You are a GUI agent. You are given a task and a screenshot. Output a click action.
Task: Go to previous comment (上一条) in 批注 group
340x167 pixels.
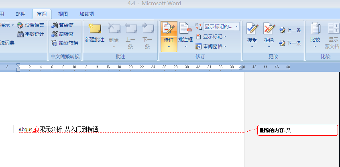coord(131,36)
